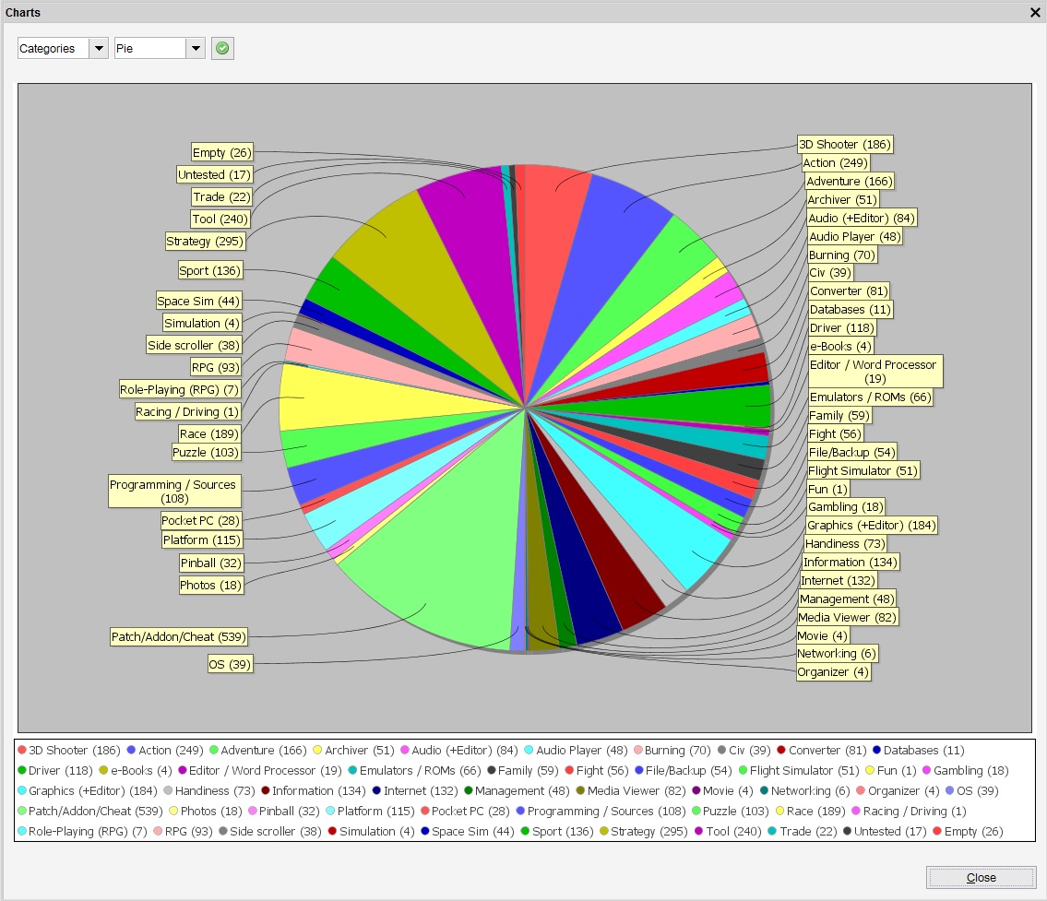
Task: Click the Empty (26) legend color dot
Action: pyautogui.click(x=937, y=832)
